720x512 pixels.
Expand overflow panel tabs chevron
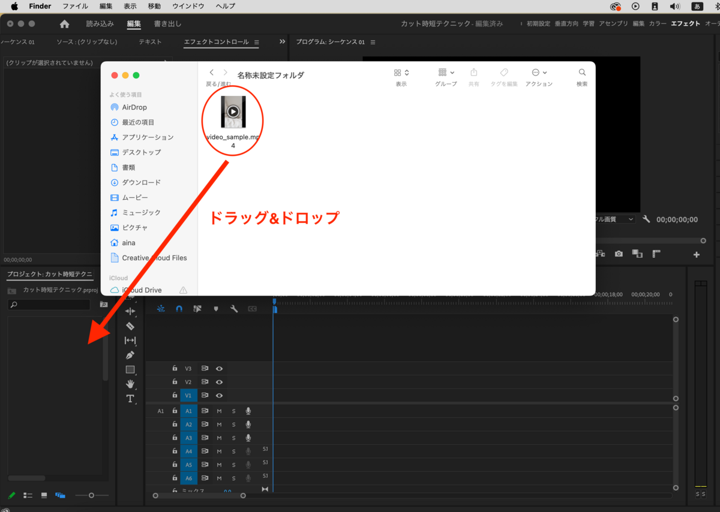(x=283, y=42)
